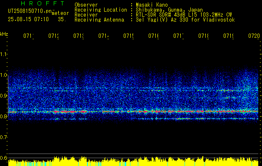
Task: Click observer name Masaki Kano
Action: pyautogui.click(x=152, y=5)
